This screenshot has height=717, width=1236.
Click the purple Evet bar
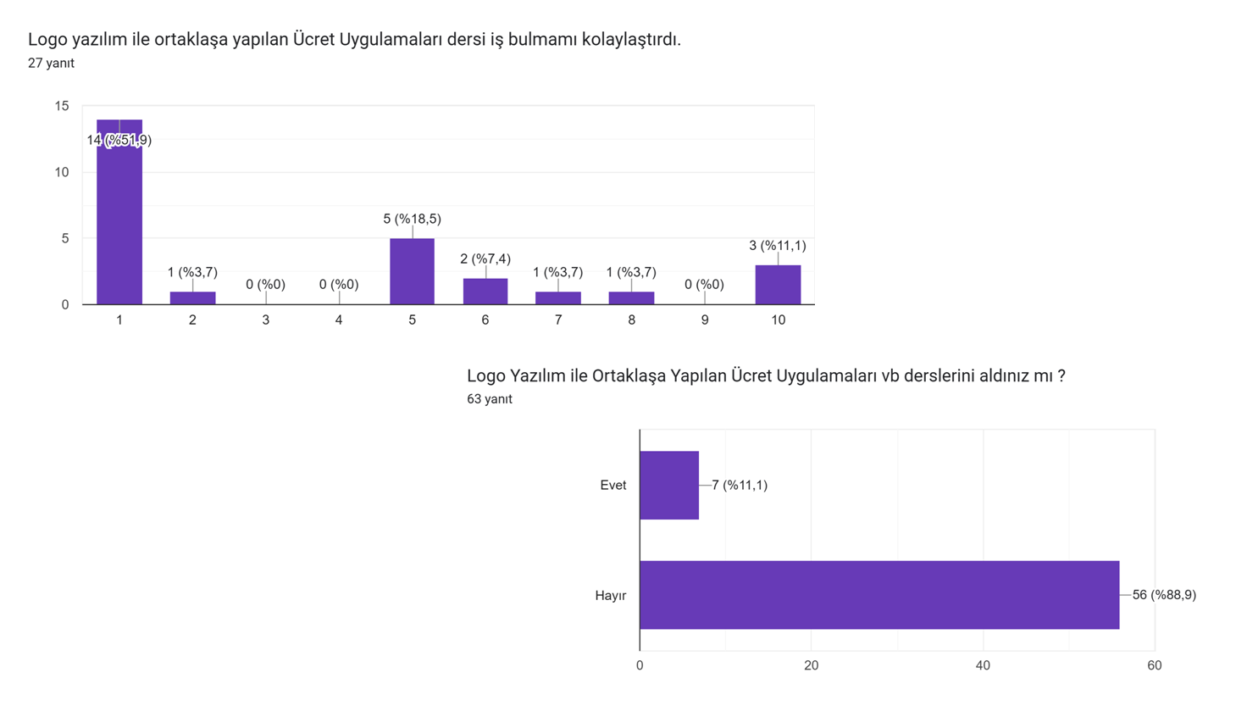(669, 485)
